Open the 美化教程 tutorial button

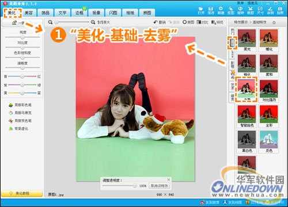(x=22, y=193)
